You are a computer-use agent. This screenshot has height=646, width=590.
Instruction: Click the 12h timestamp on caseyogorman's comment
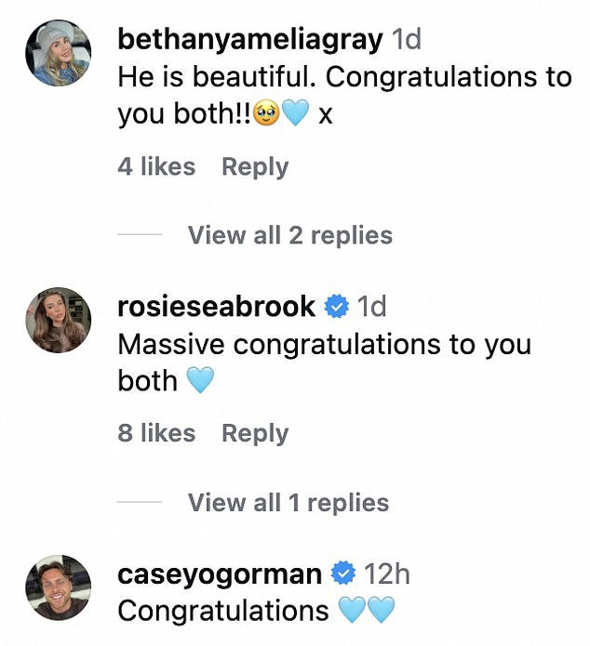click(x=386, y=573)
